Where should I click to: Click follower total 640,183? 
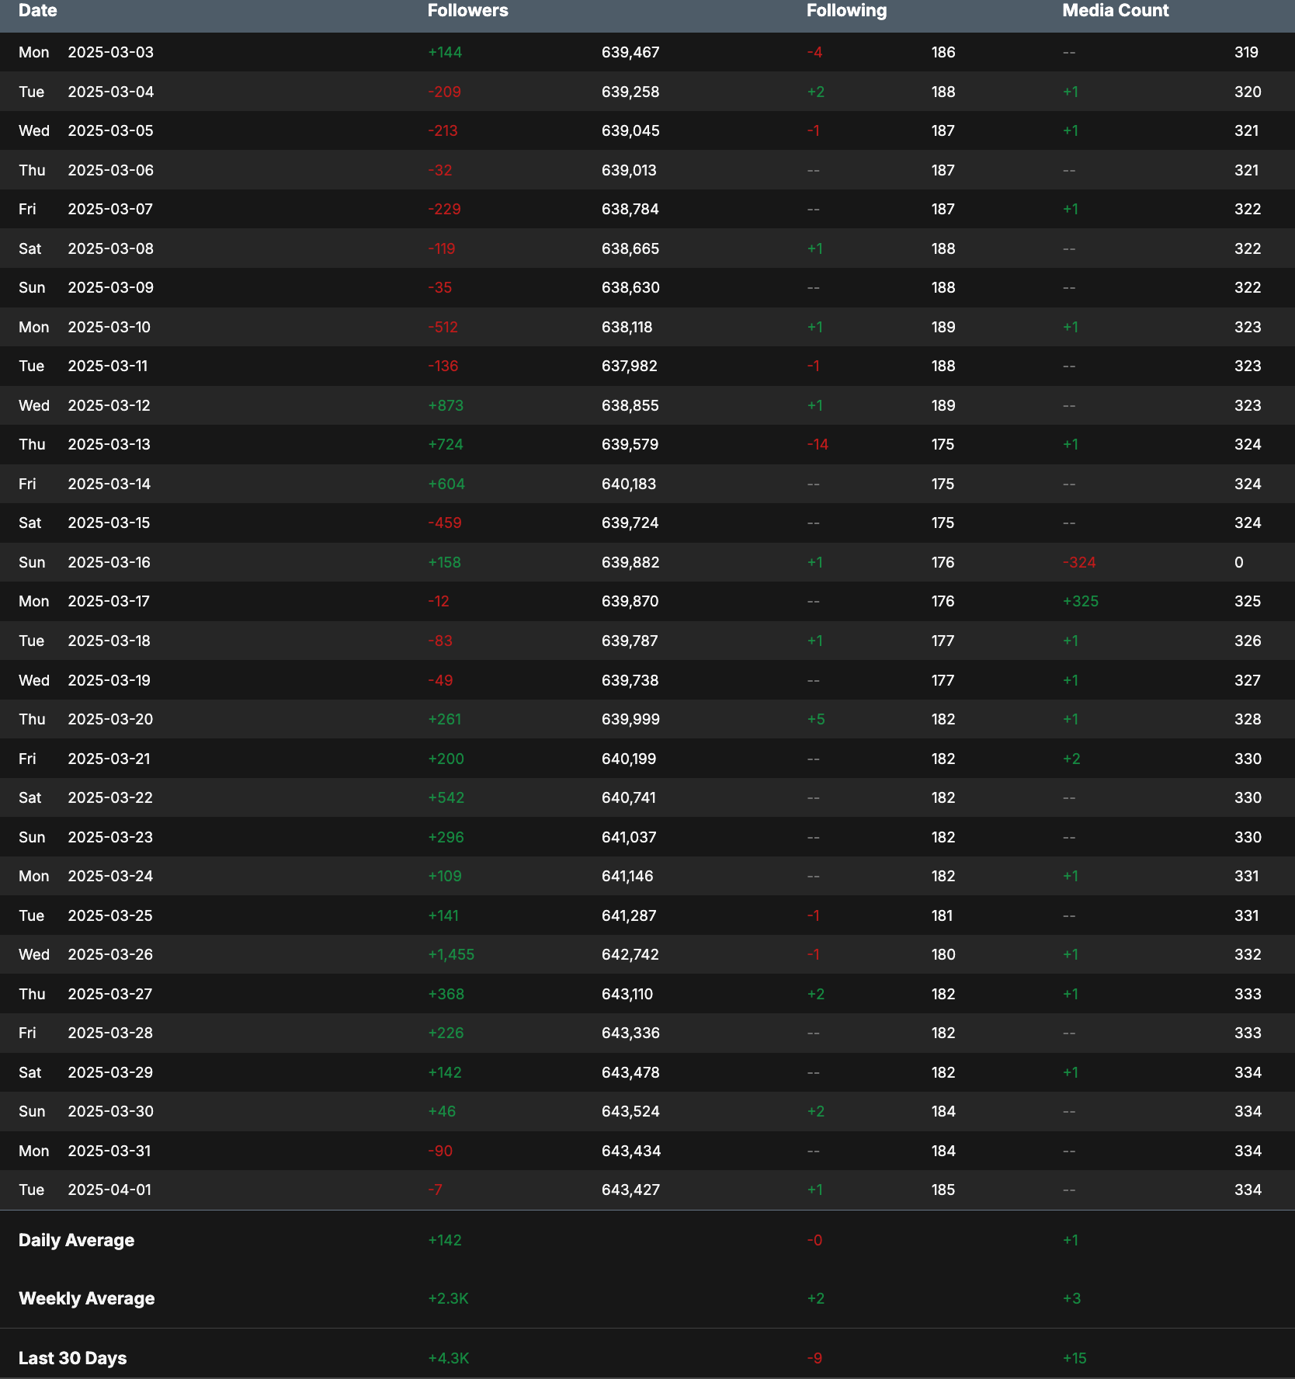point(629,484)
